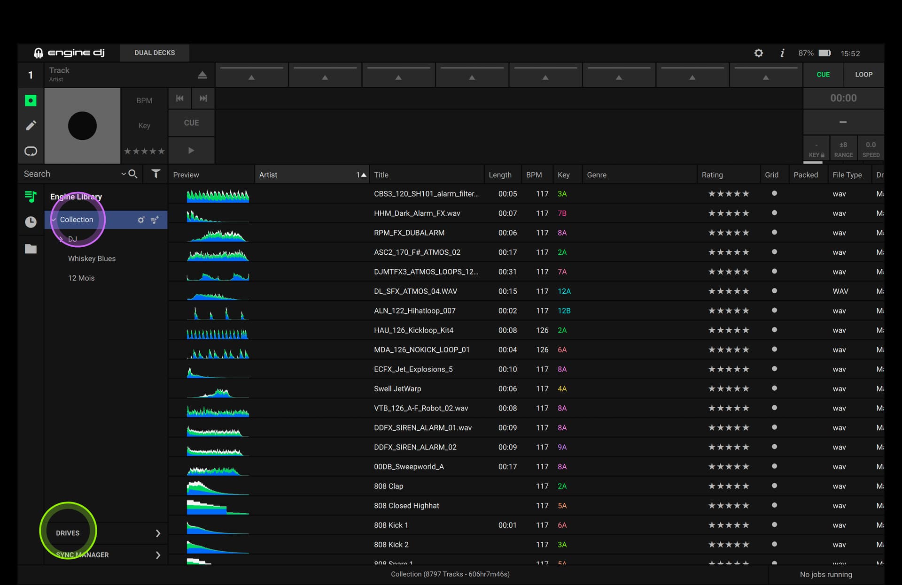Open the info icon in top bar

pyautogui.click(x=782, y=53)
